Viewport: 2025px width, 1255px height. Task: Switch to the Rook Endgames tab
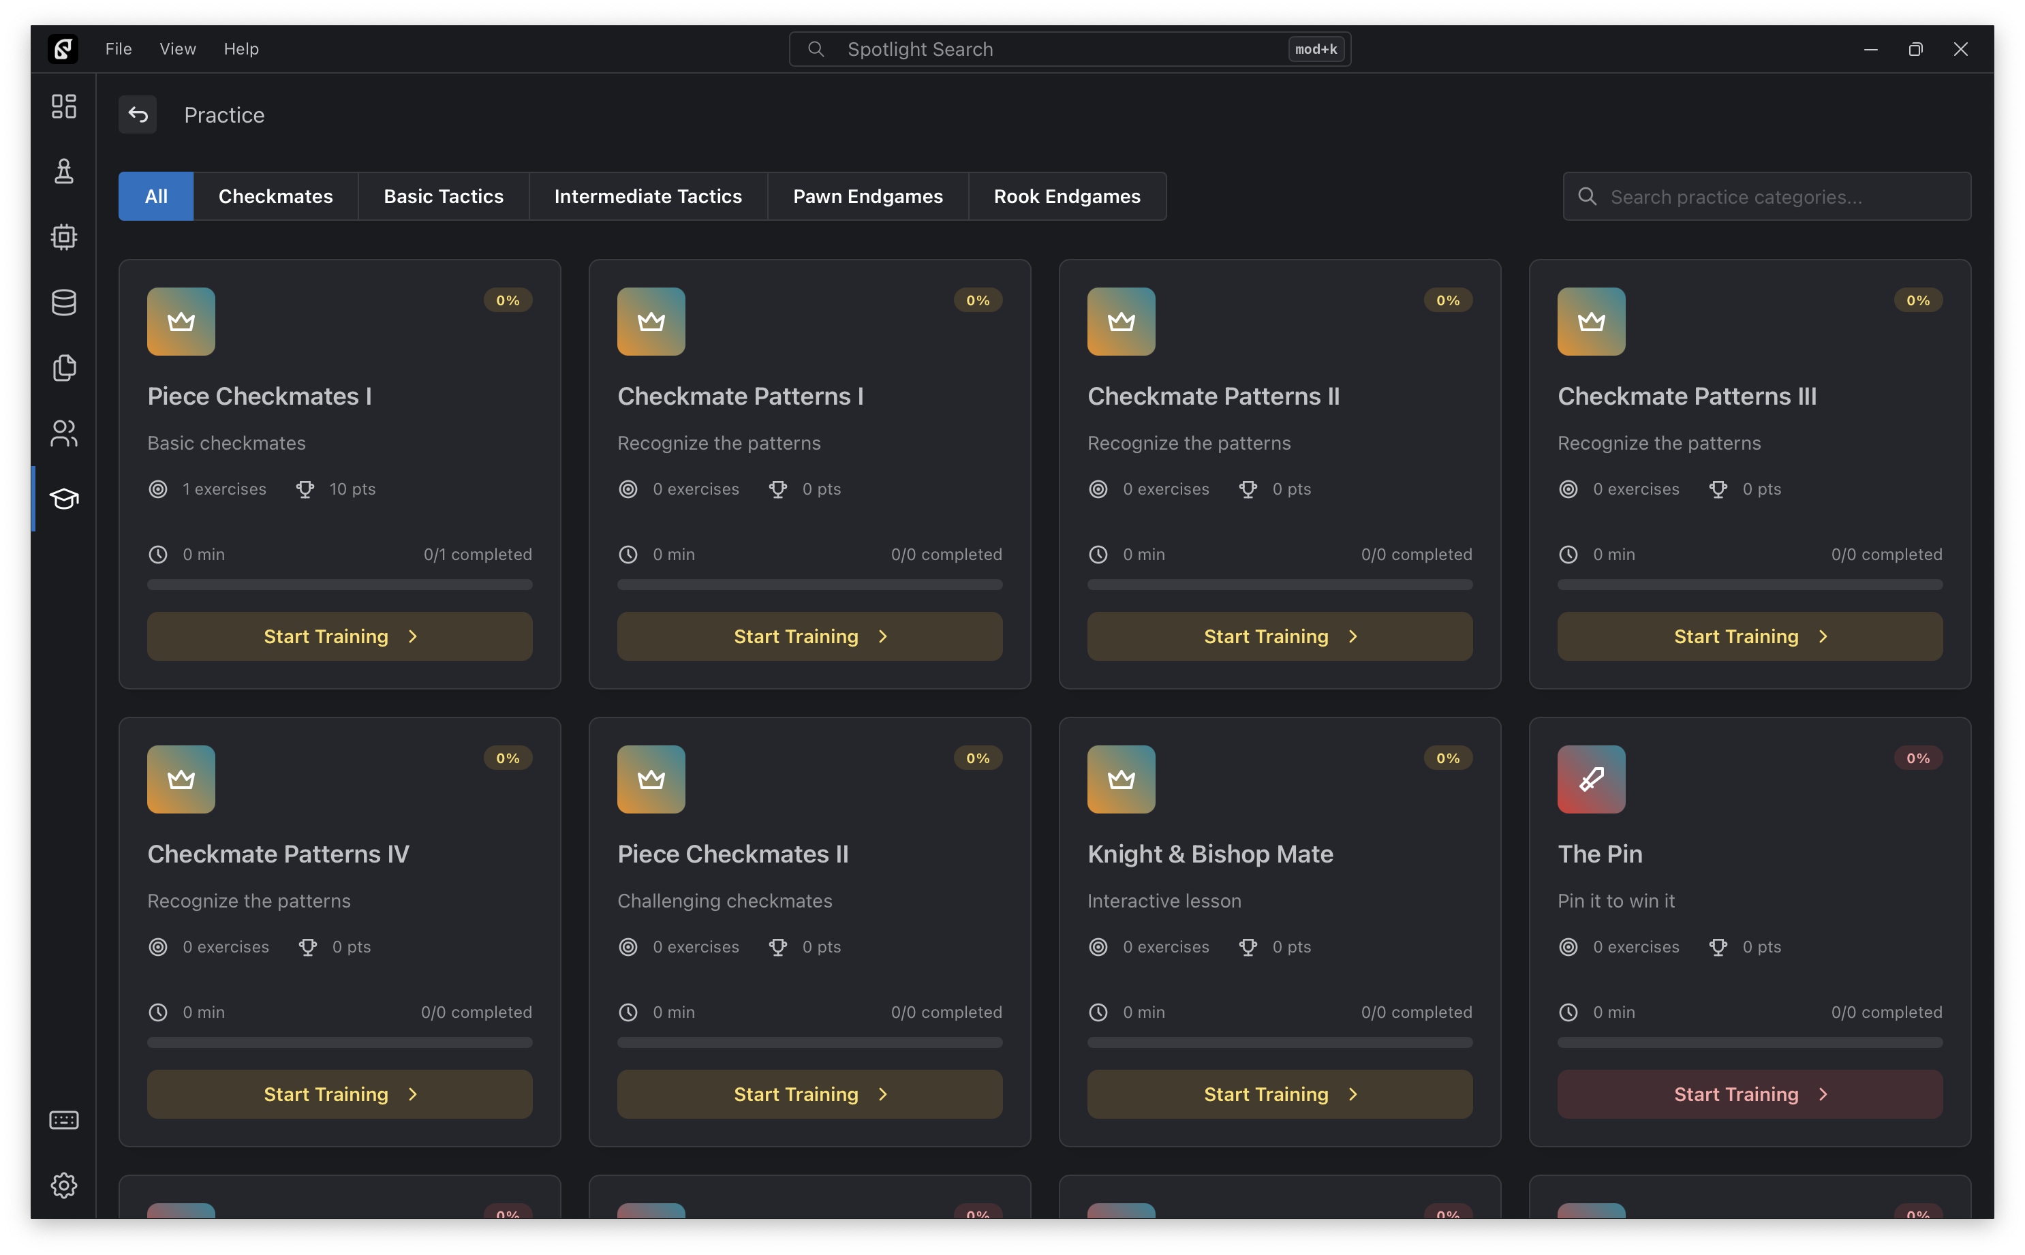point(1066,197)
